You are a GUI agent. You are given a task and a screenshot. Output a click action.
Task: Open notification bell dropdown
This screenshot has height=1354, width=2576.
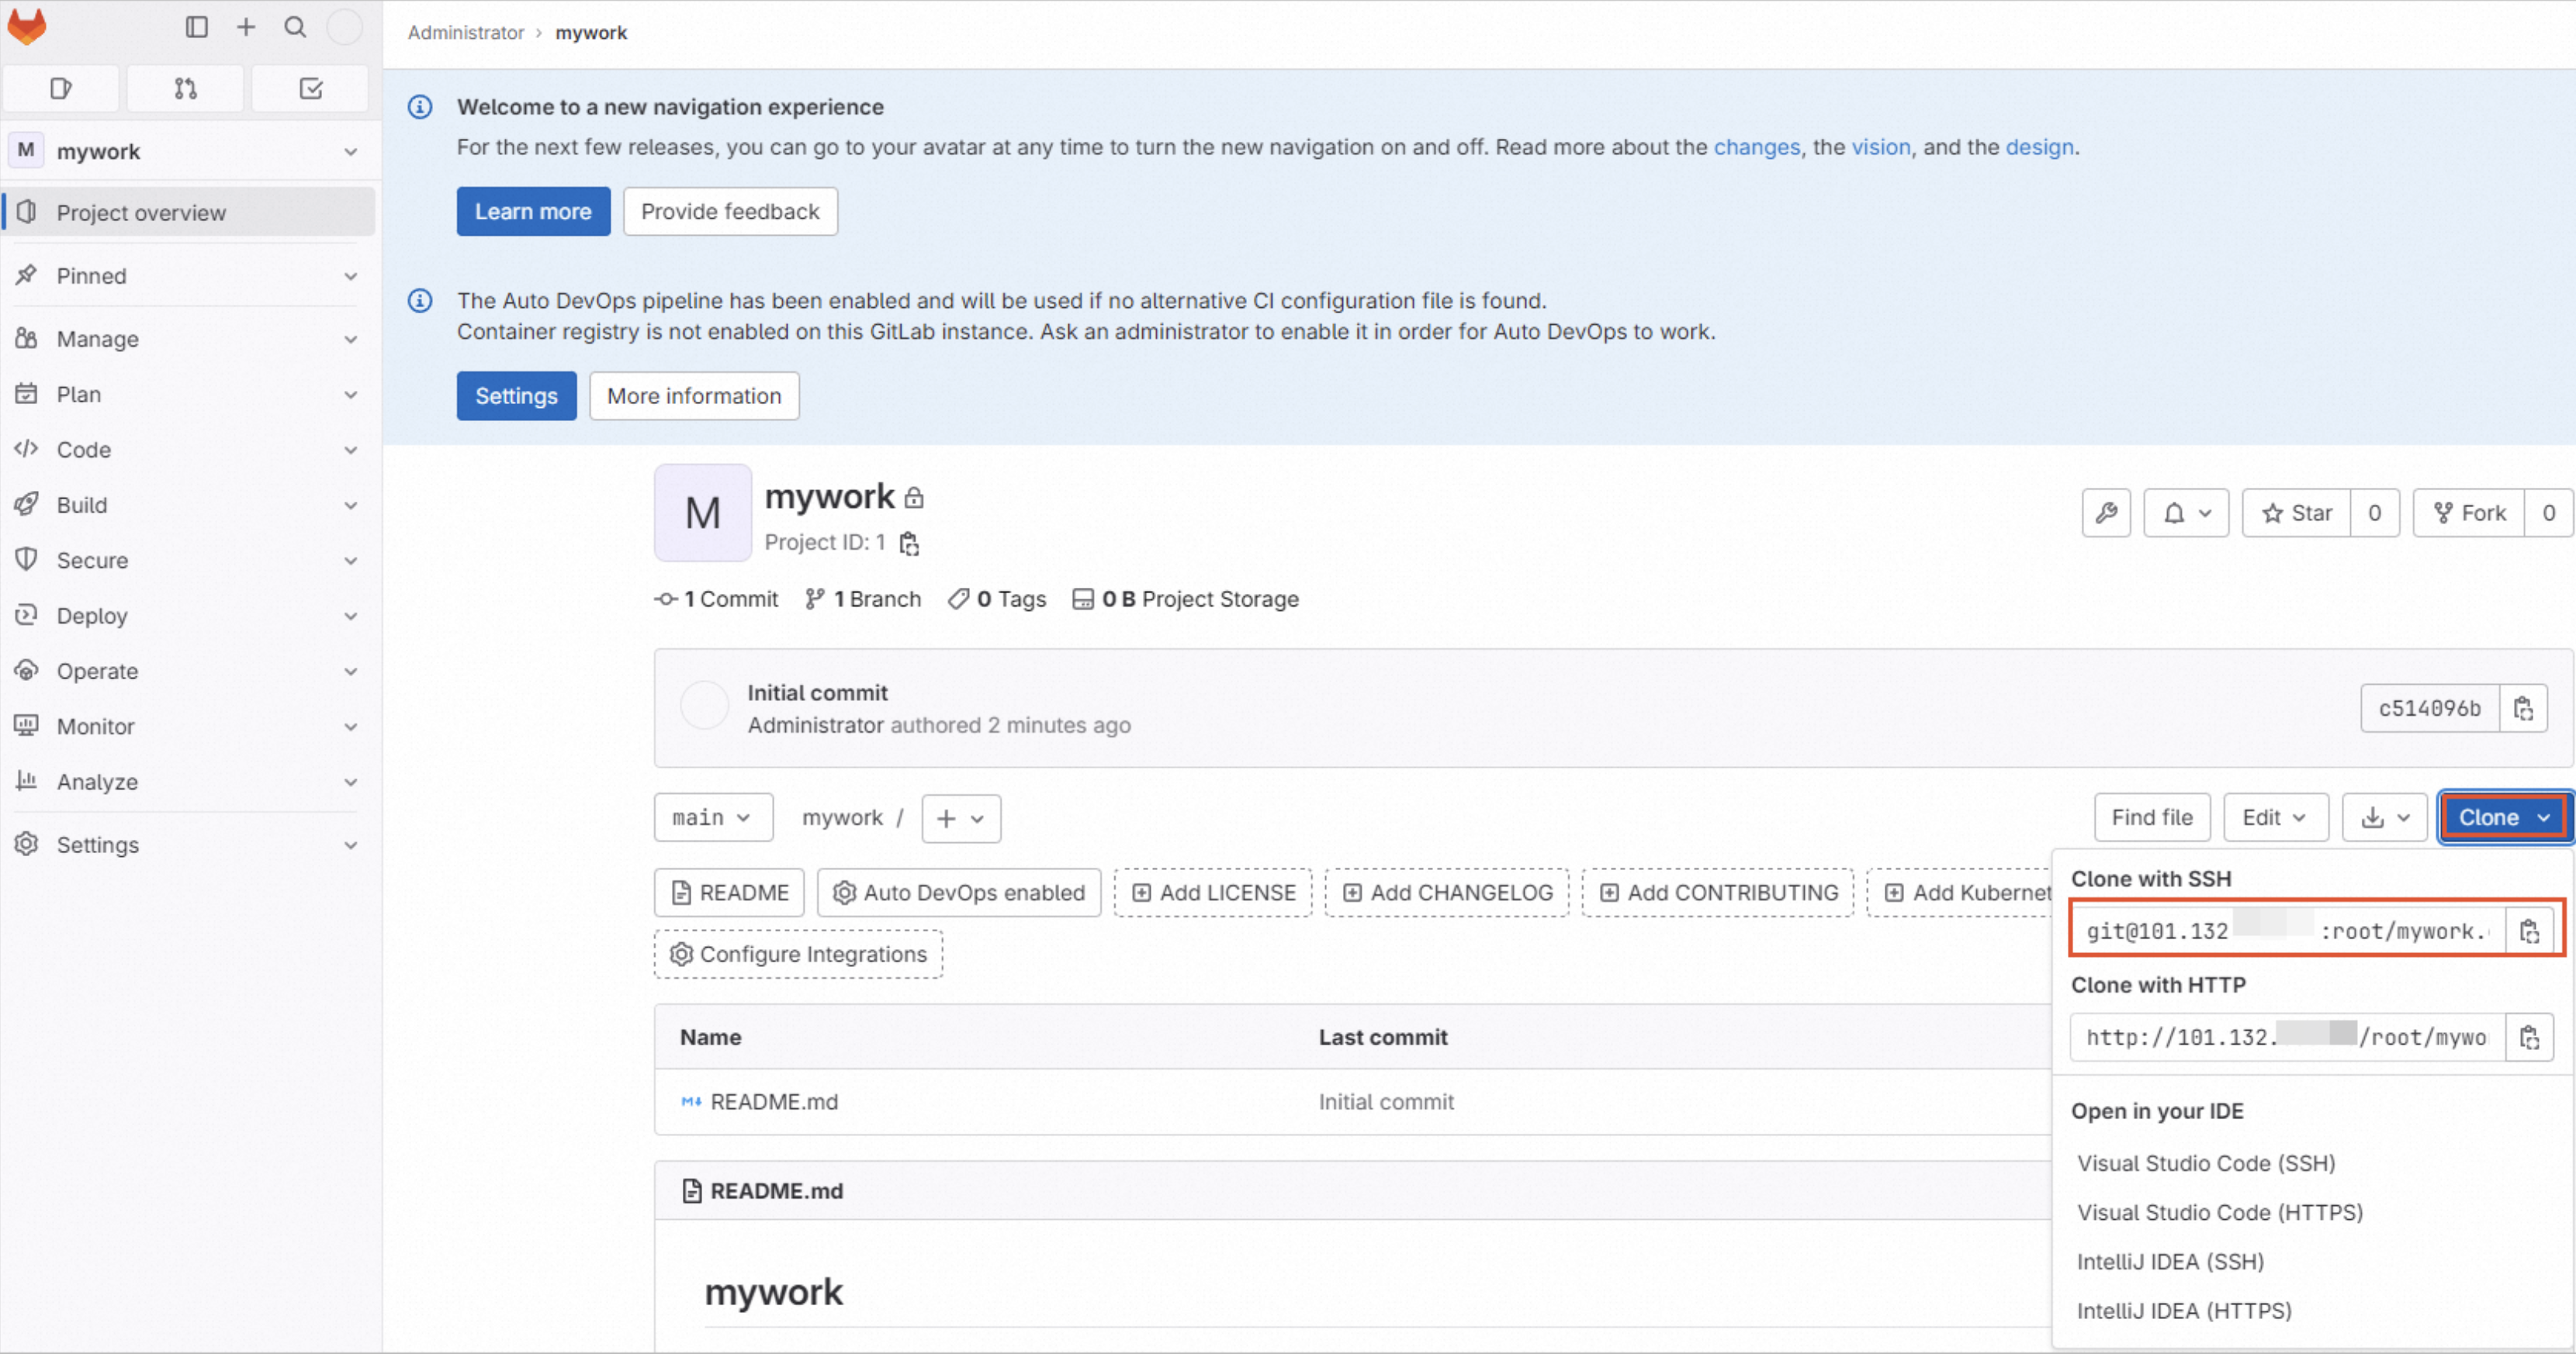pos(2187,513)
